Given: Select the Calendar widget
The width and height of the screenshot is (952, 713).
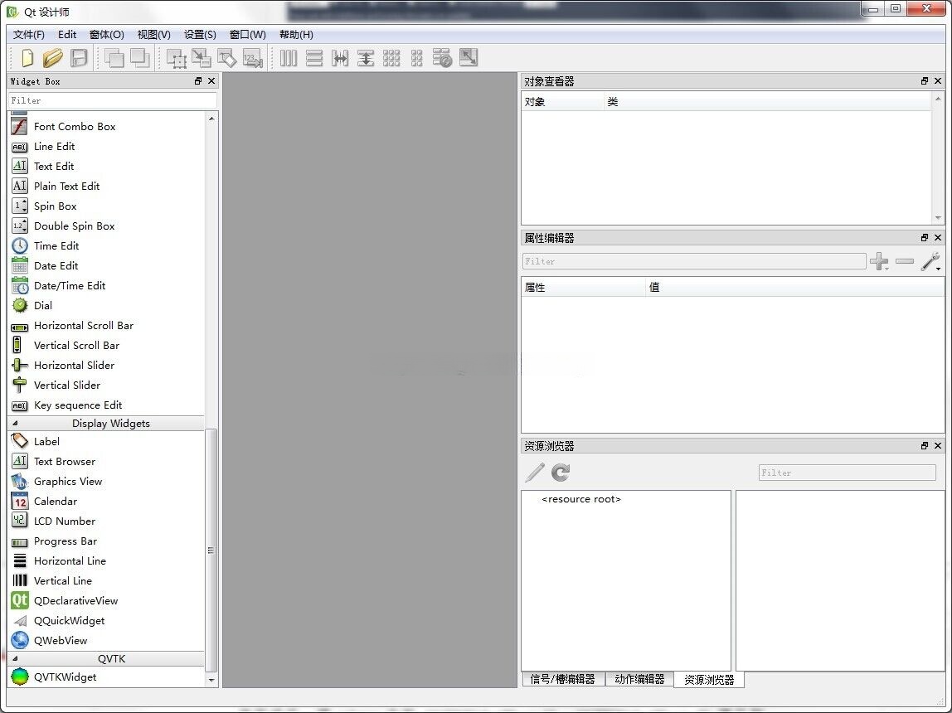Looking at the screenshot, I should click(107, 502).
